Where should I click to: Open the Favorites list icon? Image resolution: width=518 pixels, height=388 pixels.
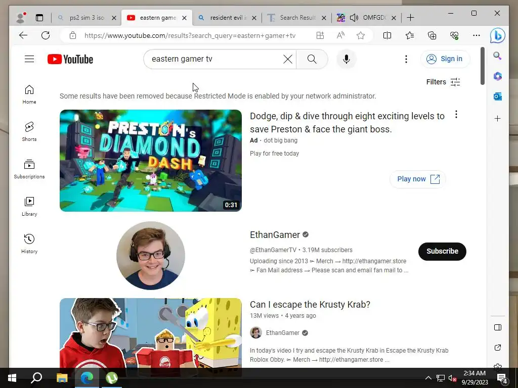coord(410,36)
